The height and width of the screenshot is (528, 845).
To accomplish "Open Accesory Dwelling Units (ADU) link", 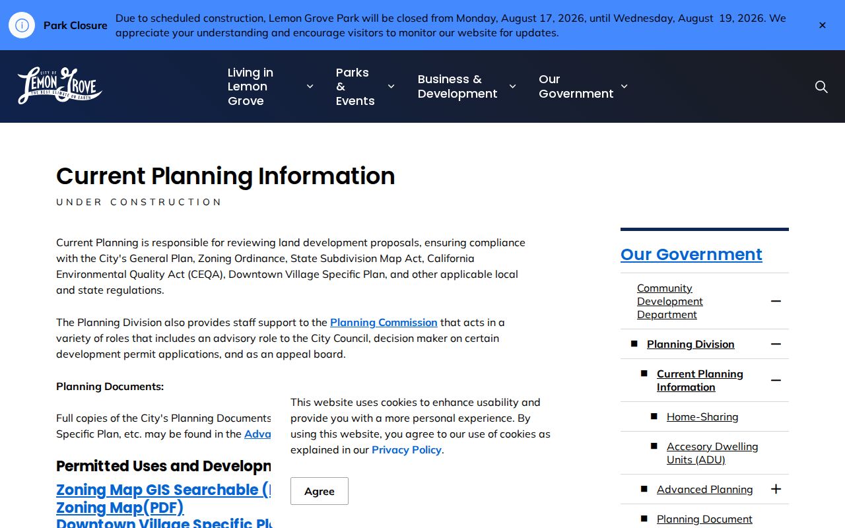I will coord(712,453).
